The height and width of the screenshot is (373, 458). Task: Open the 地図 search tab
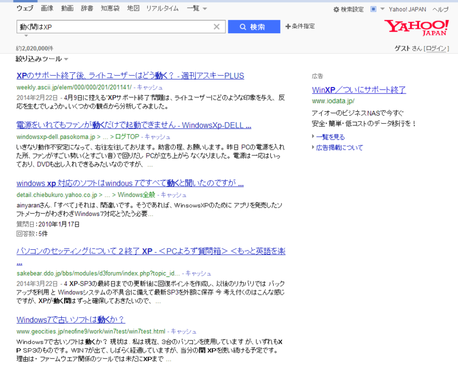pos(132,8)
